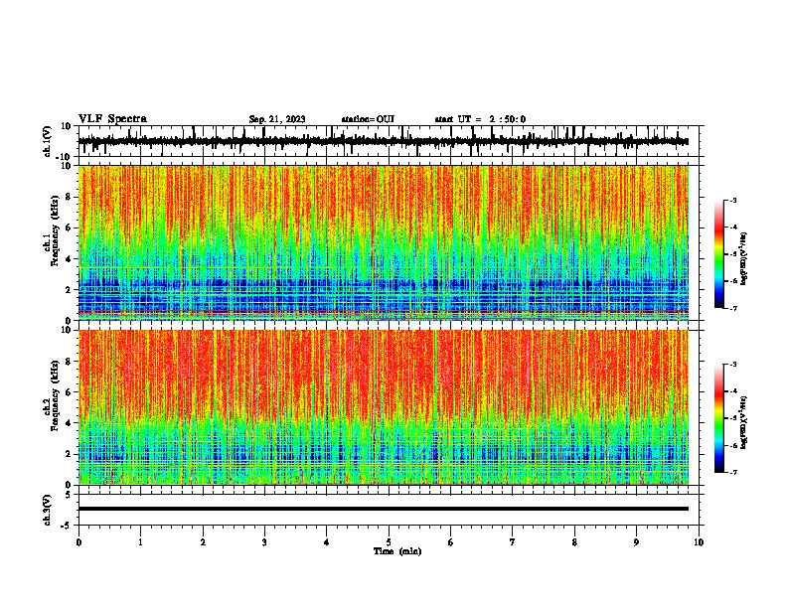Click the ch.2 spectrogram color scale bar
Viewport: 787px width, 608px height.
click(719, 418)
